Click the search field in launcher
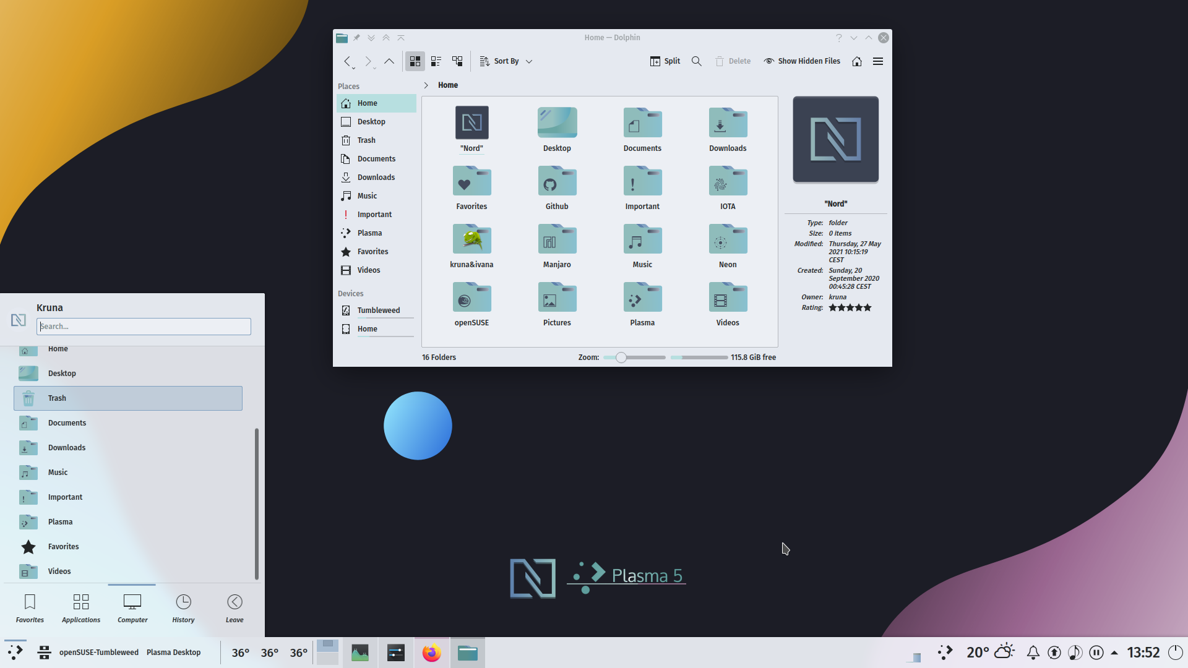This screenshot has height=668, width=1188. coord(144,327)
